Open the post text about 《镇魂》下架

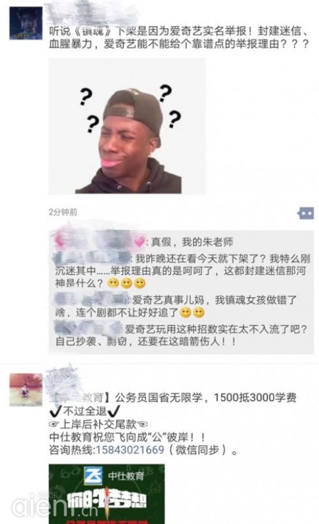(x=179, y=37)
